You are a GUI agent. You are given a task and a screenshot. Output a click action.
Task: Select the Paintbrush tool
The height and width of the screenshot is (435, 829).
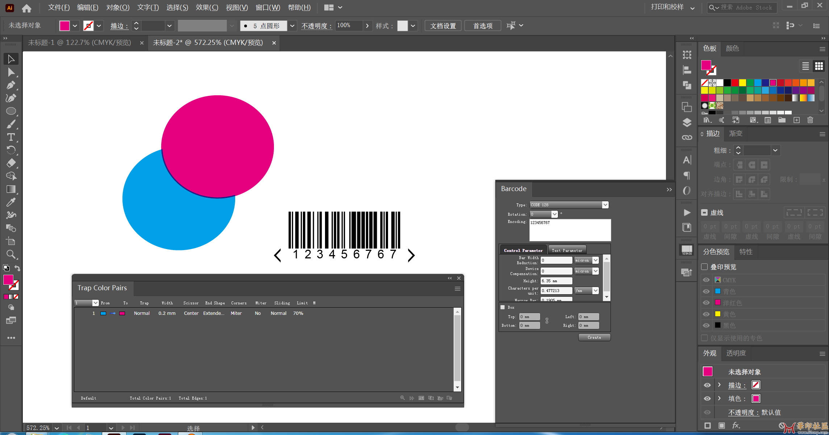[x=11, y=124]
